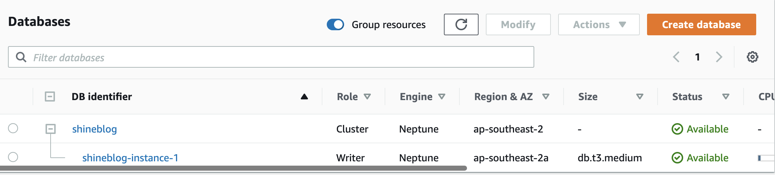The width and height of the screenshot is (775, 175).
Task: Open the Actions dropdown menu
Action: (599, 24)
